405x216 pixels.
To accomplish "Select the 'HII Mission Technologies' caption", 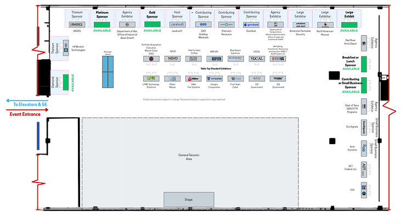I will click(78, 48).
